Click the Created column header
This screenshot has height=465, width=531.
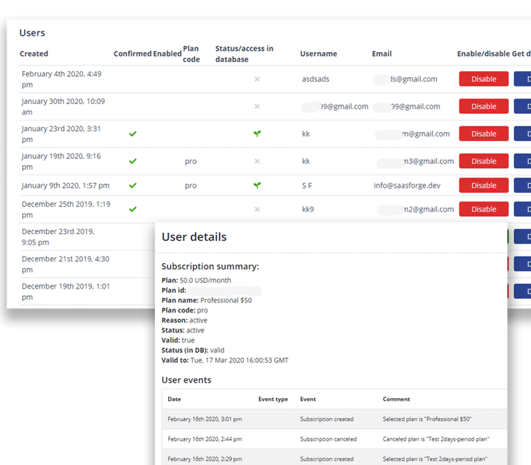pos(34,54)
